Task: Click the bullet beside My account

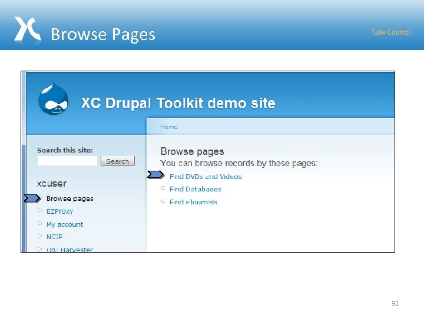Action: point(40,223)
